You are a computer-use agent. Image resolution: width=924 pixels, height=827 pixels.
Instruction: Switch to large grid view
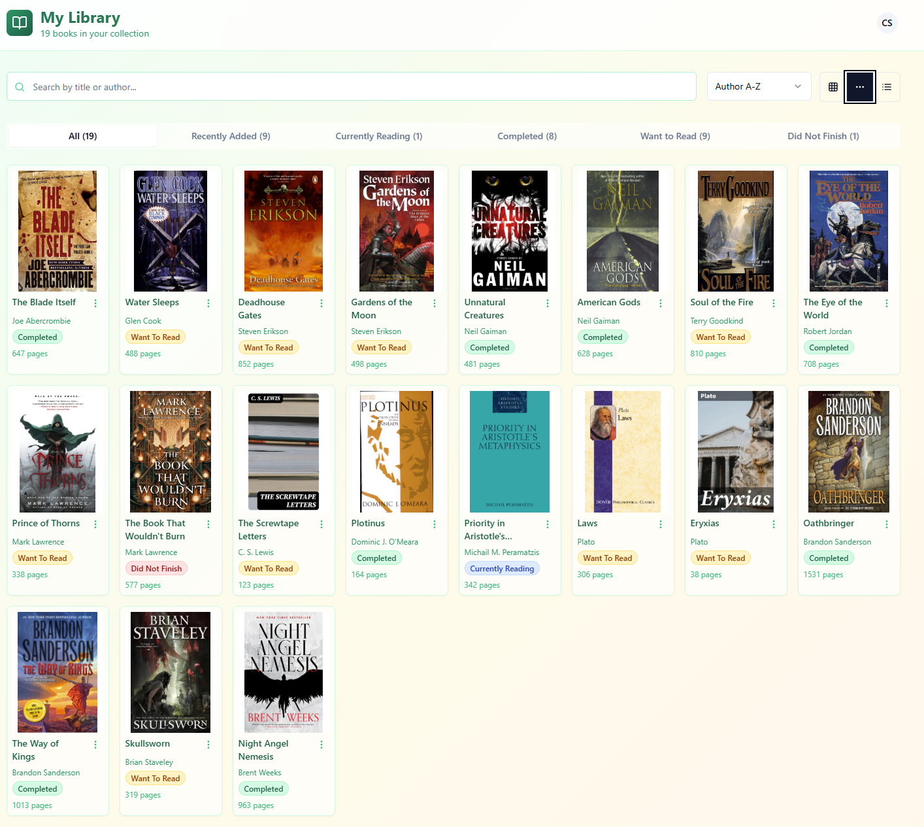pyautogui.click(x=833, y=87)
